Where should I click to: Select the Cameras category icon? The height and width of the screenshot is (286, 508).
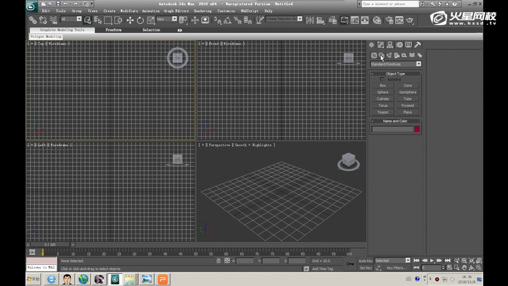tap(396, 55)
